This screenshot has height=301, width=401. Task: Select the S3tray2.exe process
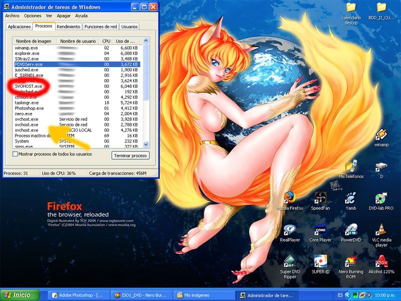click(x=77, y=59)
